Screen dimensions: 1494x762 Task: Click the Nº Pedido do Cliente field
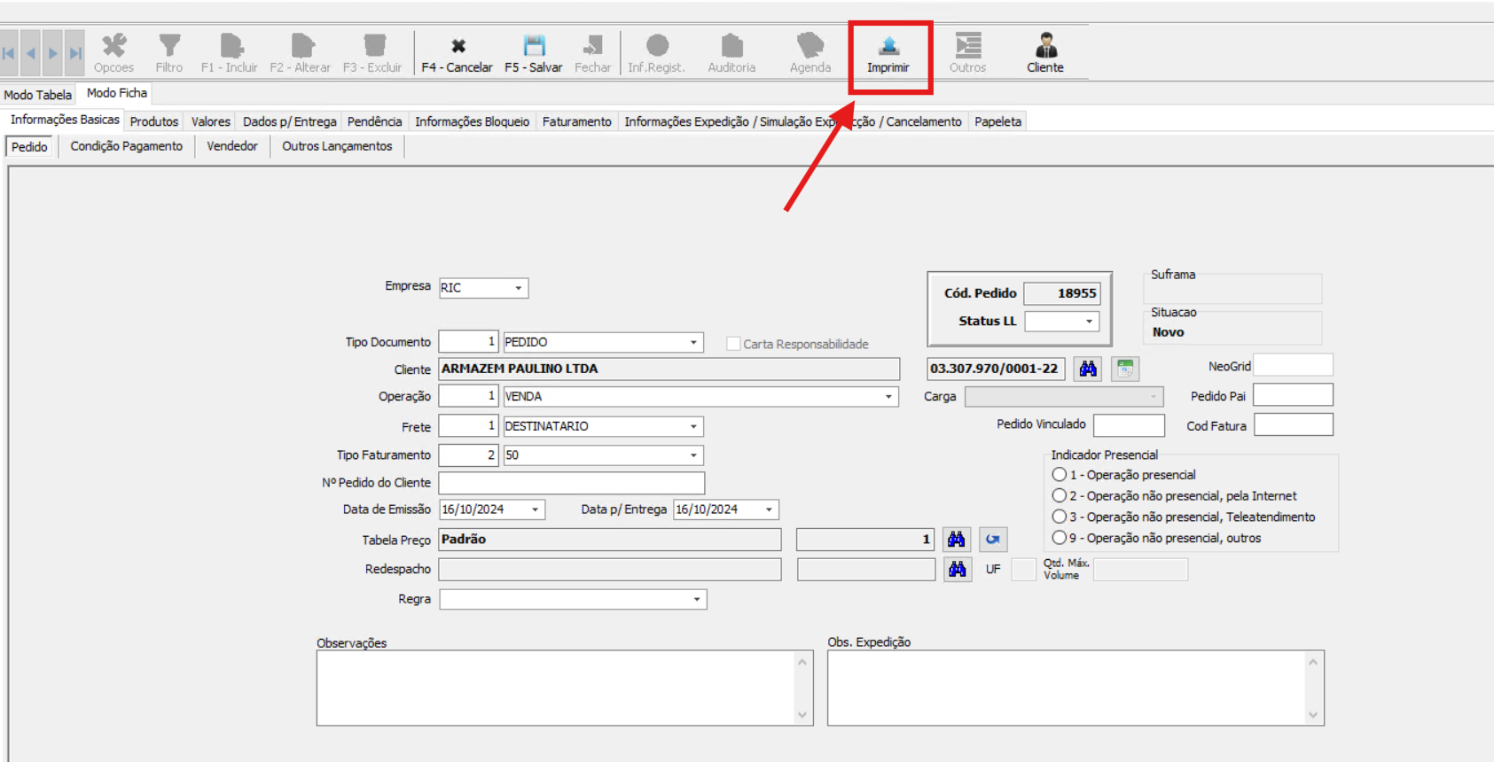tap(571, 483)
